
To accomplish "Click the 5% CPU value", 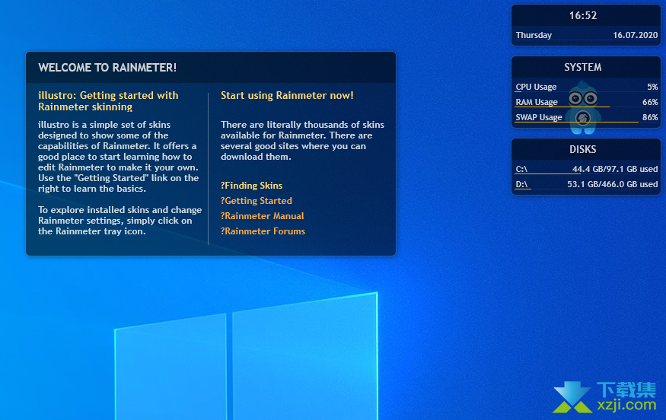I will coord(652,87).
